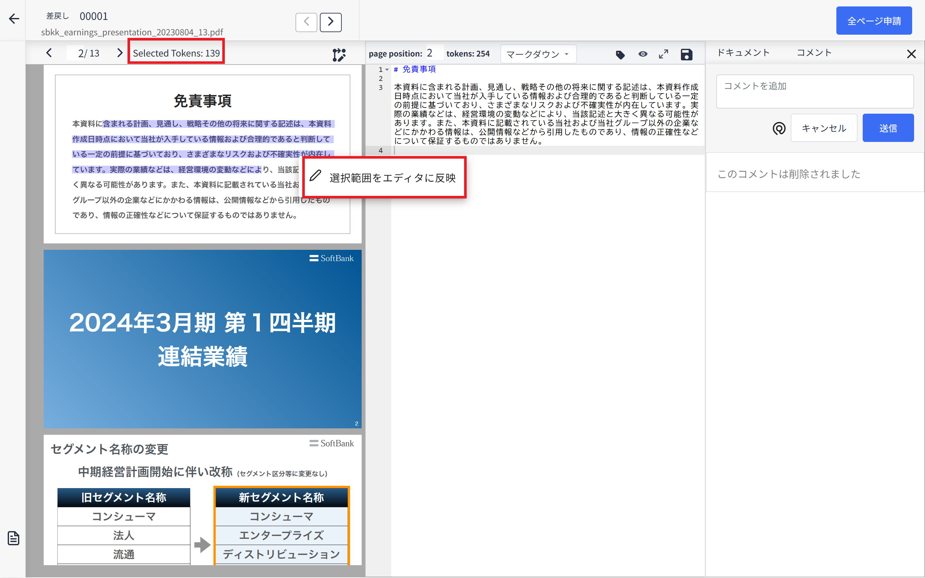Toggle the eye preview icon

click(x=643, y=54)
